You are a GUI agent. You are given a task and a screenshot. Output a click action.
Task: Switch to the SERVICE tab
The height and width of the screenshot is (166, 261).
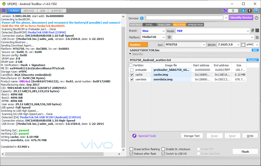coord(29,11)
